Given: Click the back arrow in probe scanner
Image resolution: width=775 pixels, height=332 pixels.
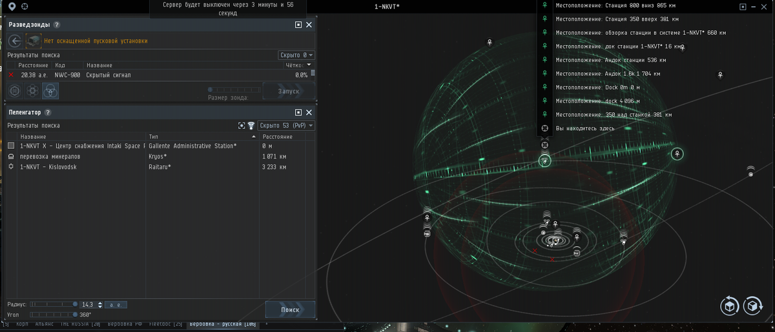Looking at the screenshot, I should pyautogui.click(x=15, y=41).
